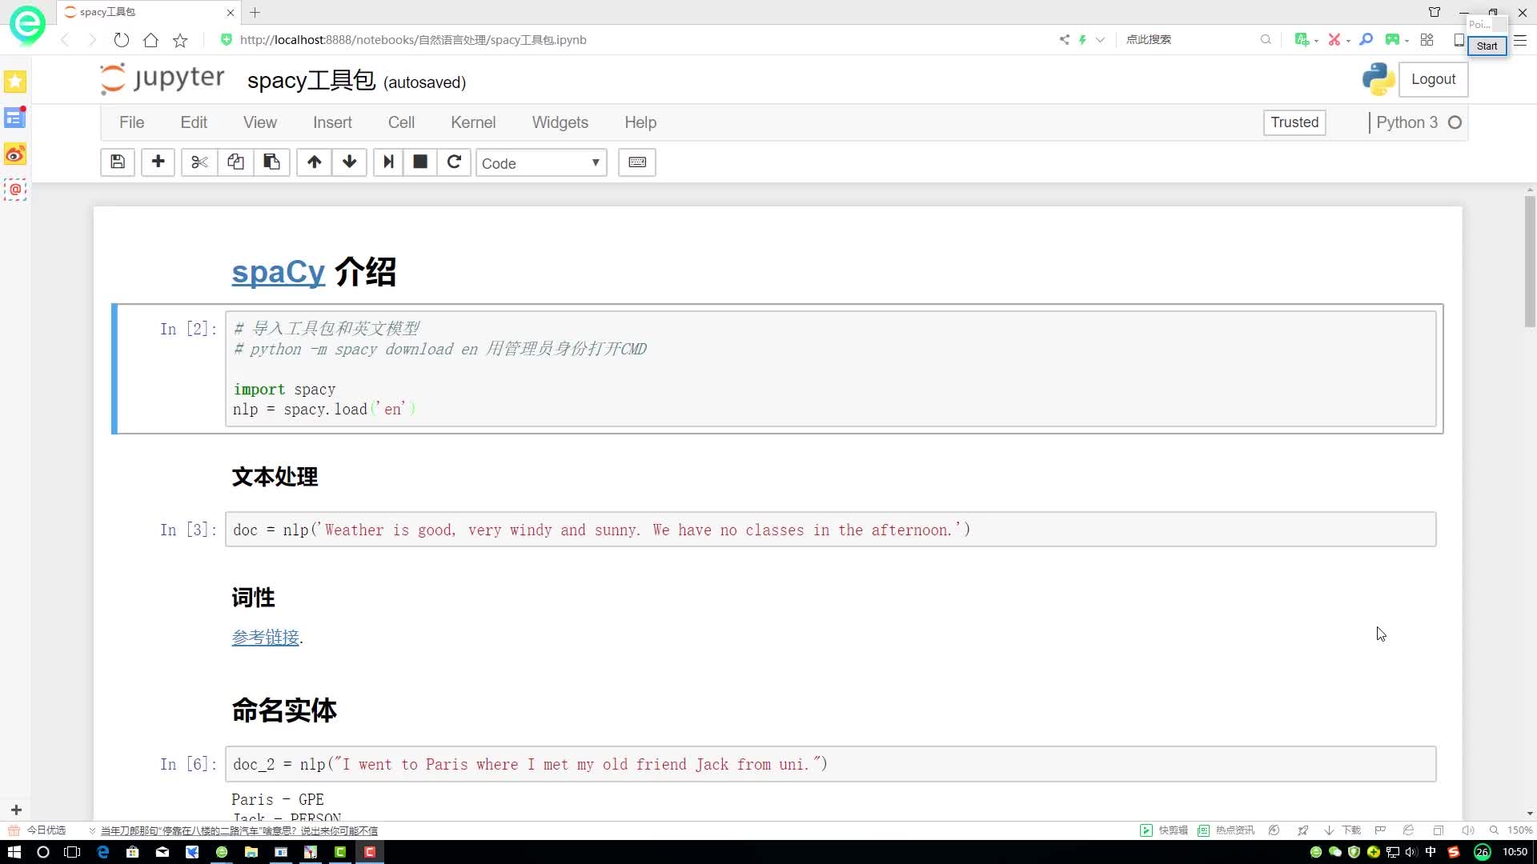This screenshot has height=864, width=1537.
Task: Paste cells below icon
Action: point(271,162)
